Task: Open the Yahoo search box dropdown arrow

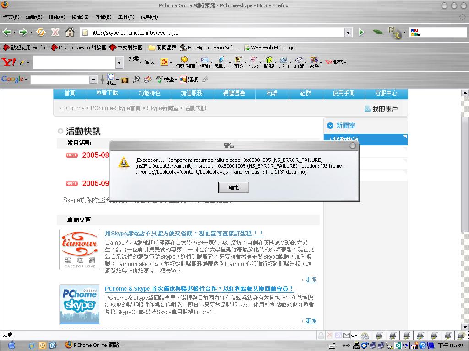Action: 120,63
